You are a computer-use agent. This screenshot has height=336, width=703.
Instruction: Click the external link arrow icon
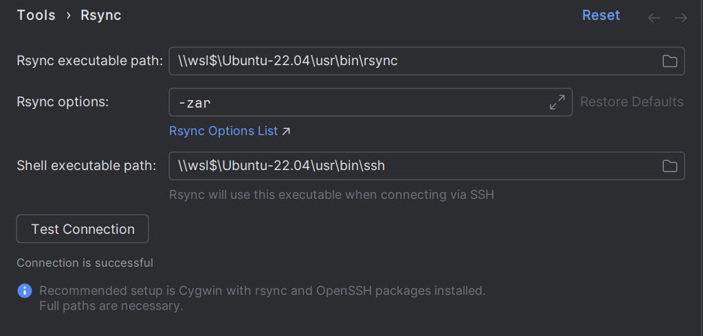[x=287, y=131]
